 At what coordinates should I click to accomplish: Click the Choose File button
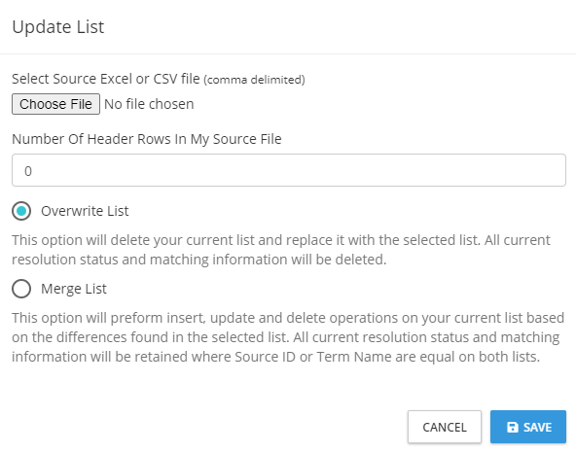tap(55, 104)
